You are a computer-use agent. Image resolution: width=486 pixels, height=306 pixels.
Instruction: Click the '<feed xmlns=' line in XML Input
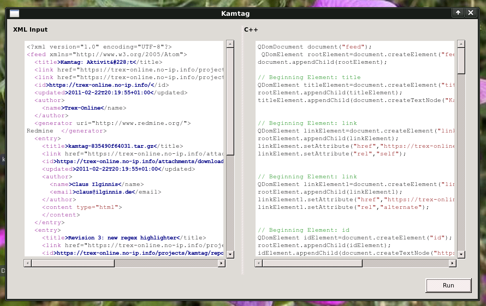pyautogui.click(x=107, y=55)
